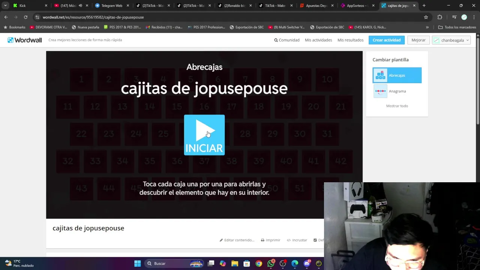Switch to the AppSorteos tab

(x=357, y=6)
